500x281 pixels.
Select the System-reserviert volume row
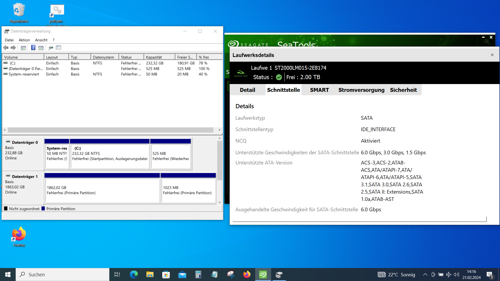(x=24, y=74)
